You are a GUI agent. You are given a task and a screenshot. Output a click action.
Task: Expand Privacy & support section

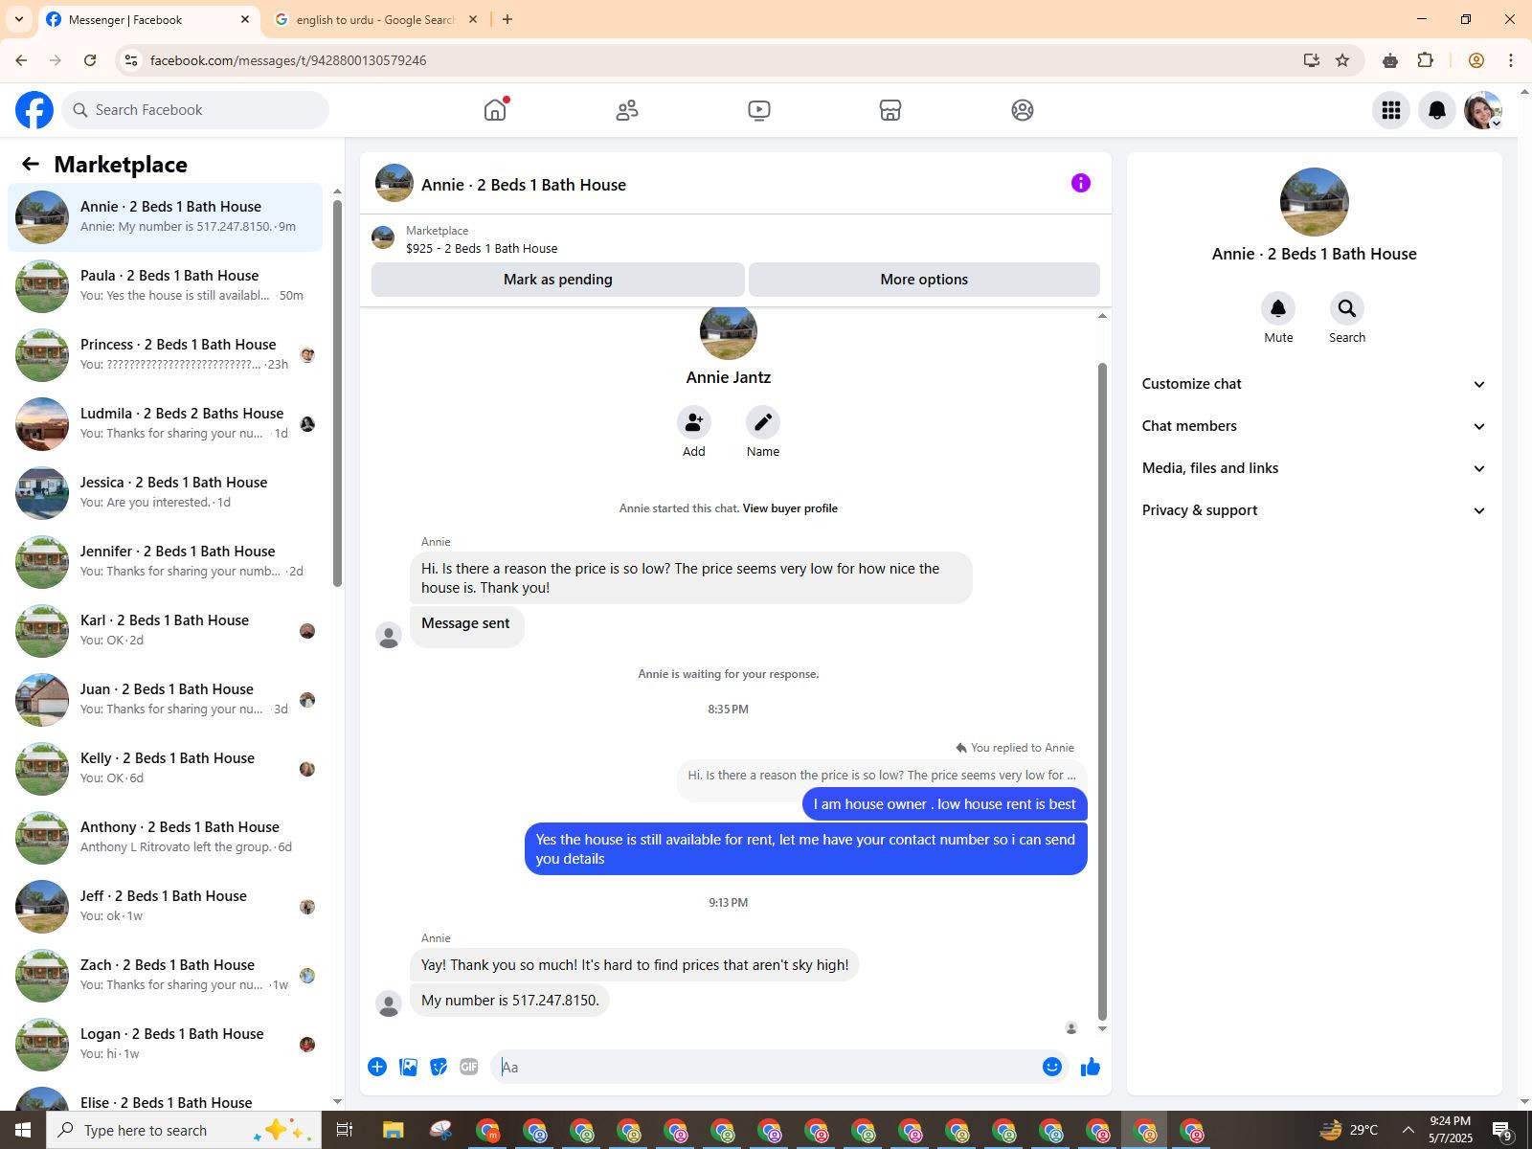point(1314,510)
